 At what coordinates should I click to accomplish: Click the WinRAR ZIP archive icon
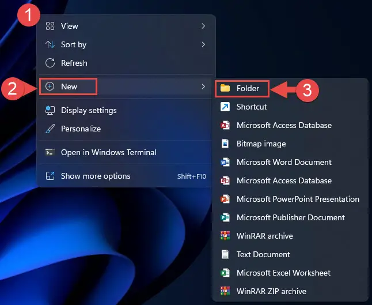click(x=225, y=291)
